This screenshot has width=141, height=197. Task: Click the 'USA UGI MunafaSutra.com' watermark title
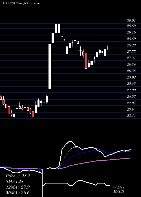tap(21, 3)
